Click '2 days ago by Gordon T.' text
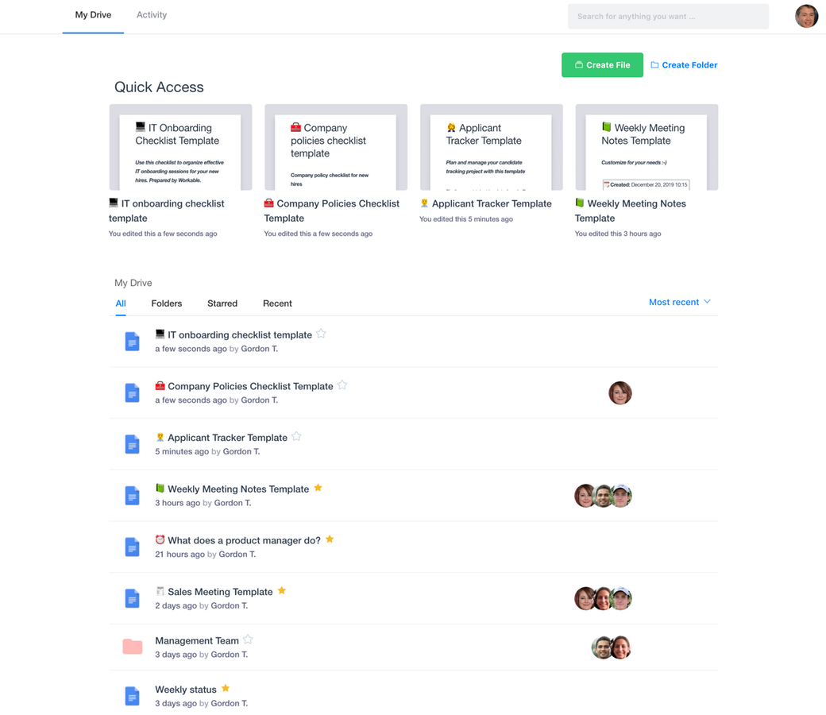 [201, 606]
